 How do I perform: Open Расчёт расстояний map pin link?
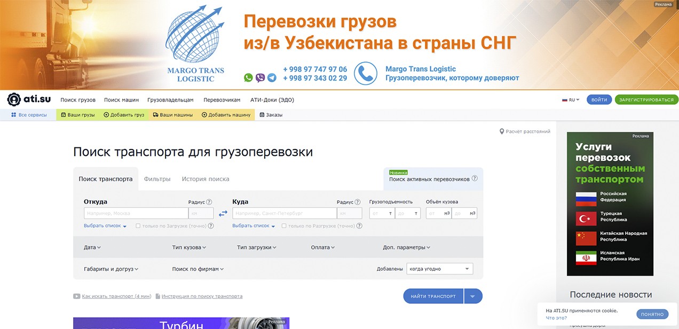coord(502,131)
